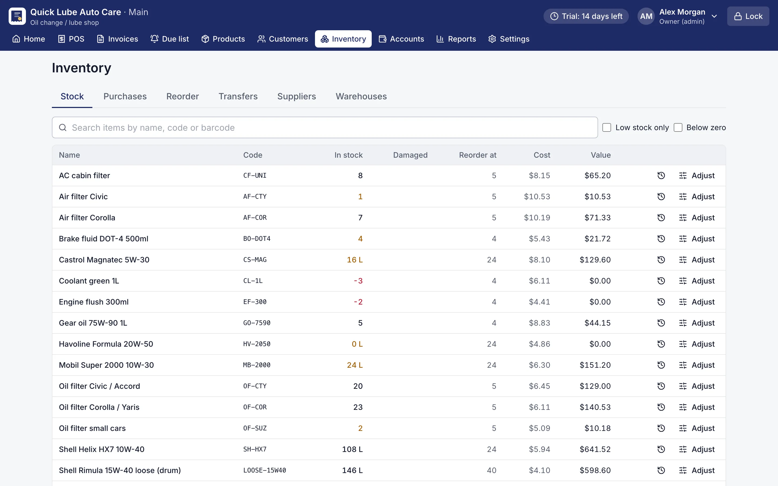Viewport: 778px width, 486px height.
Task: Adjust stock for Air filter Corolla
Action: 696,218
